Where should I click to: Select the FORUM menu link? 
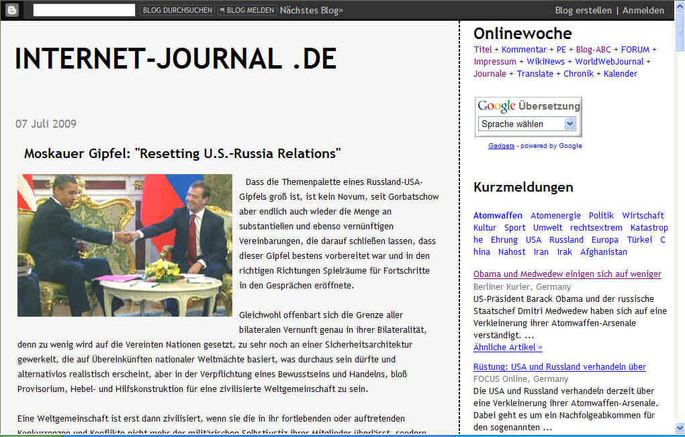point(635,49)
